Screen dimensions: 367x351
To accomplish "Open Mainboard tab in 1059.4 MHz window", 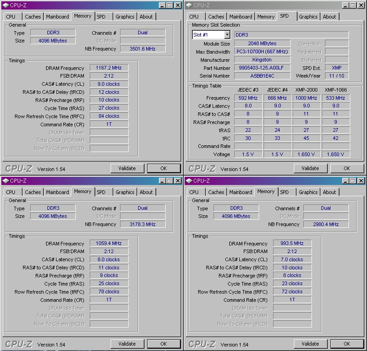I will [57, 192].
